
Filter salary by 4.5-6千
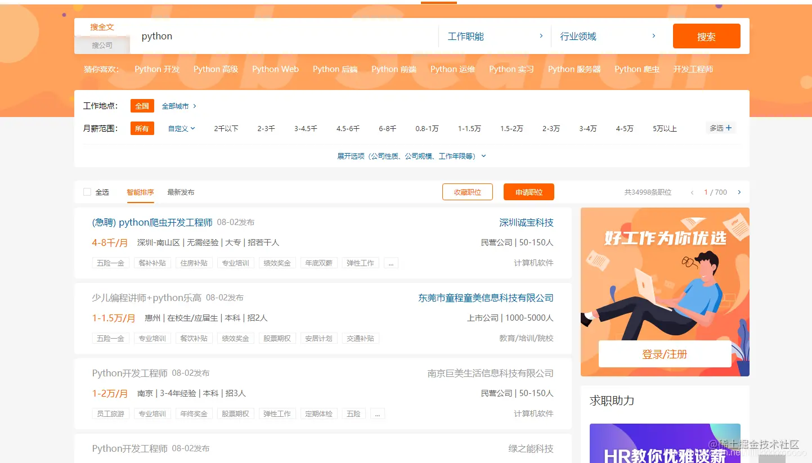click(348, 128)
